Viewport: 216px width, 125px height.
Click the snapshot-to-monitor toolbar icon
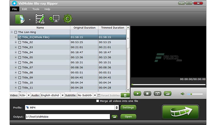54,19
